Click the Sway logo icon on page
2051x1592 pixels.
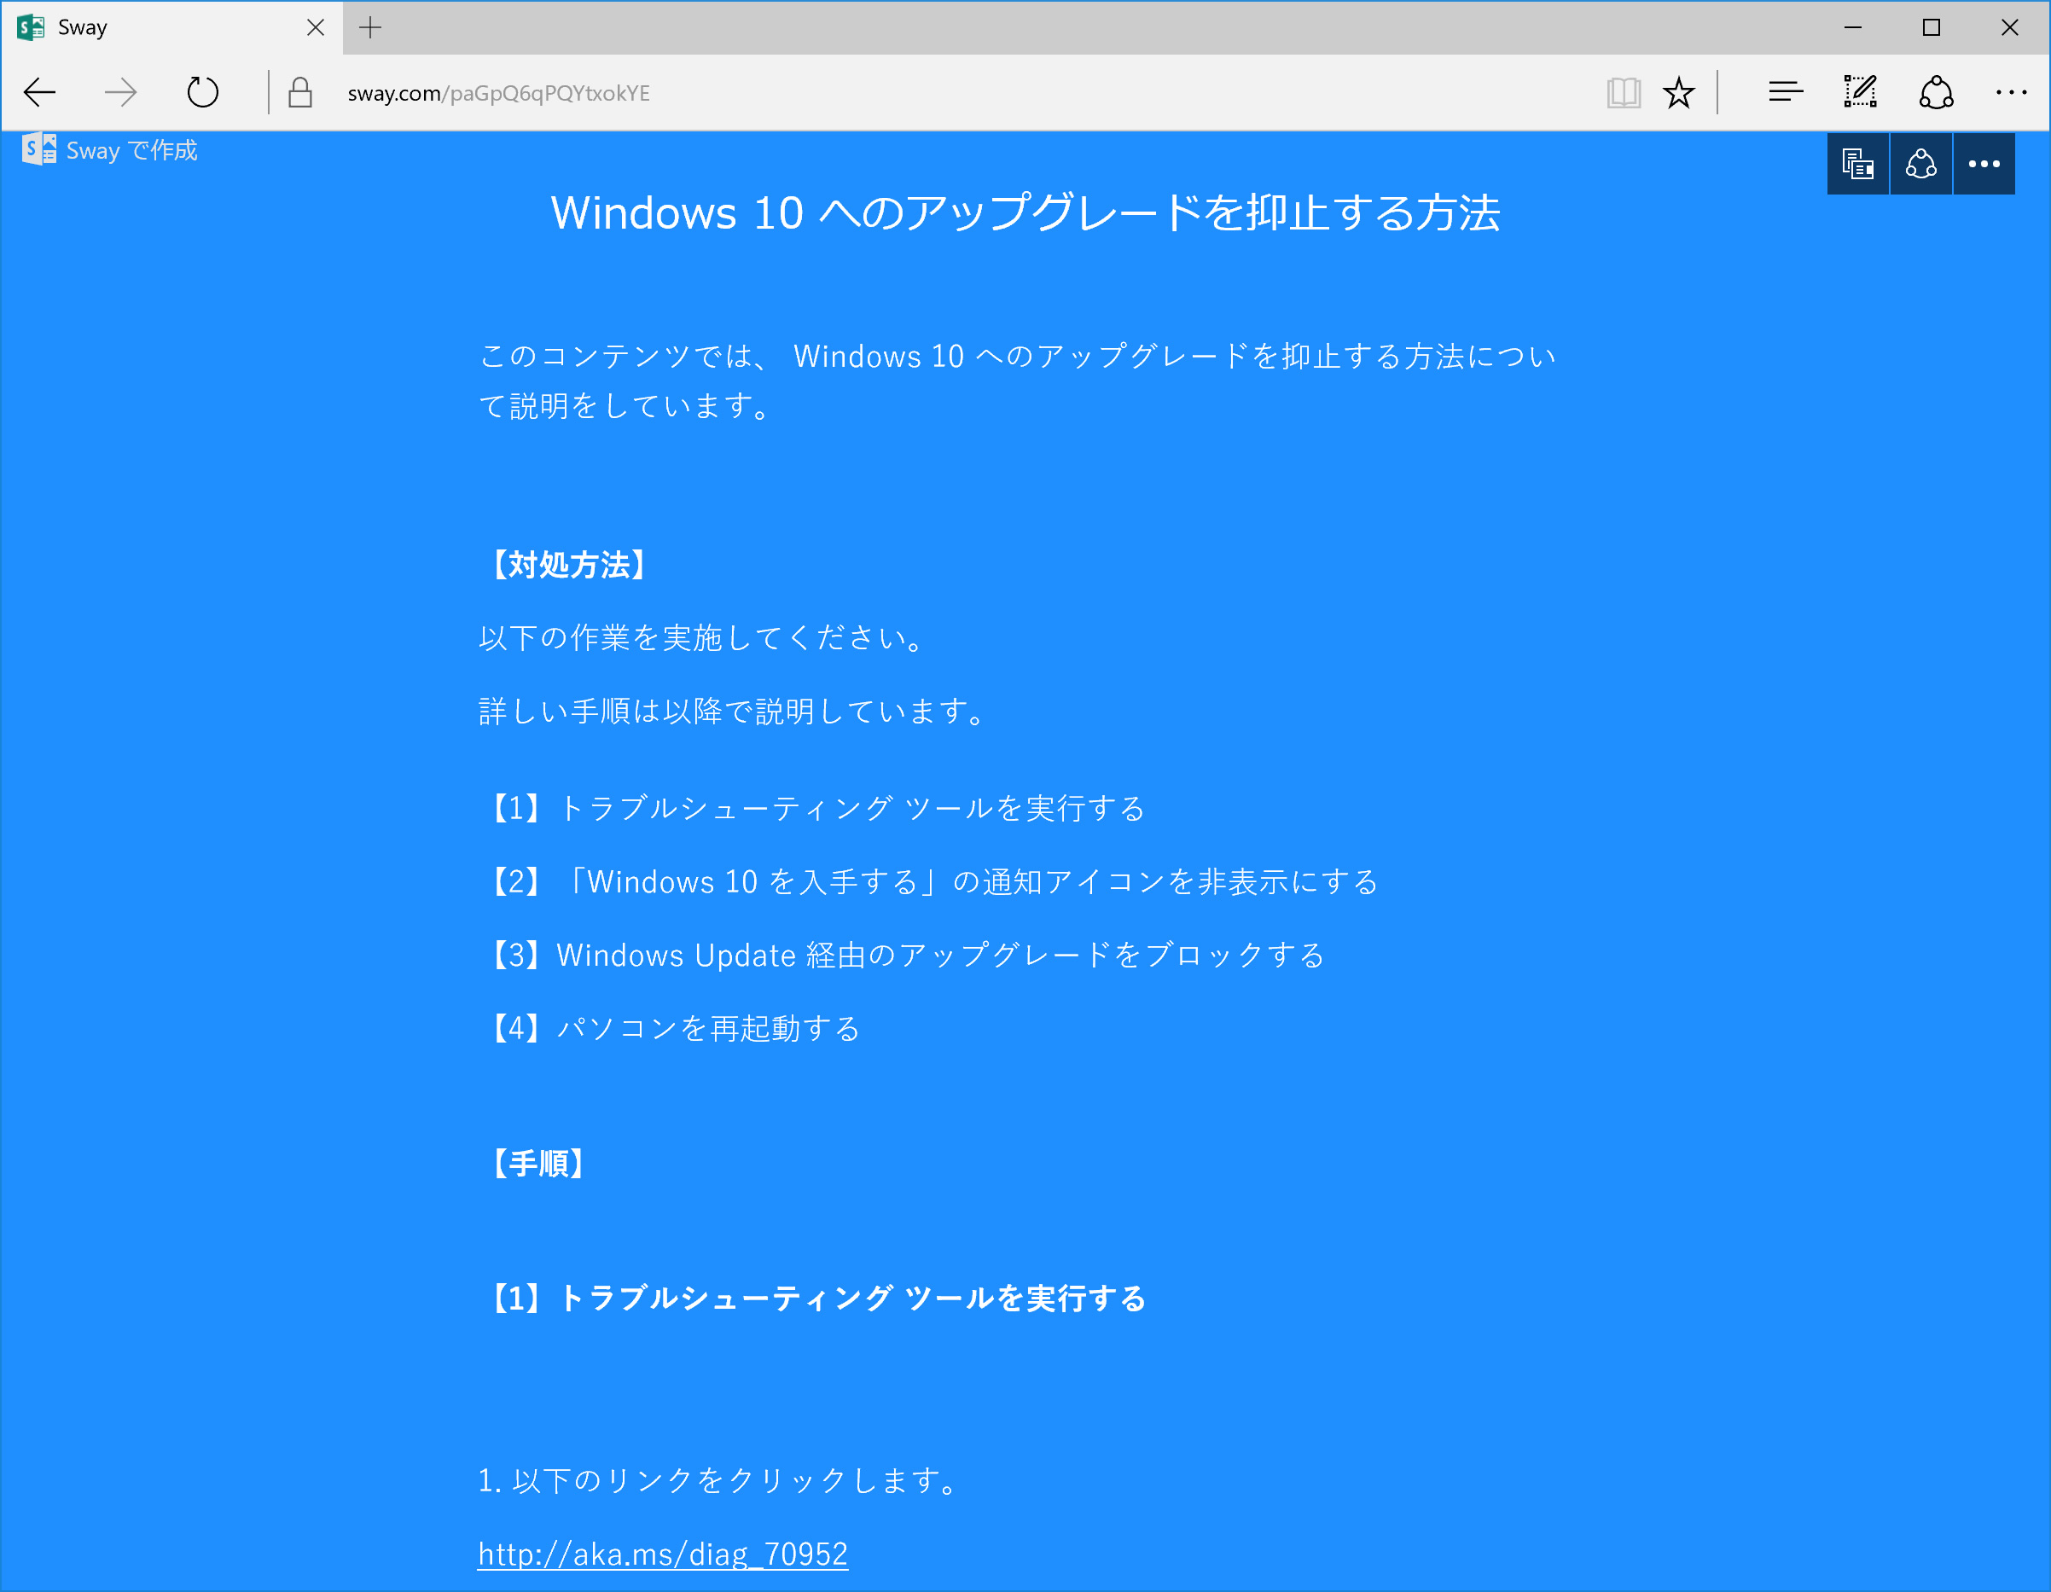[39, 149]
